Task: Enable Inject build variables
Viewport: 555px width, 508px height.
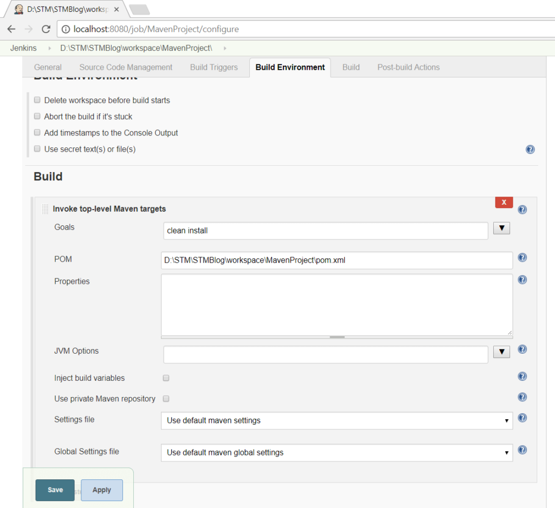Action: coord(166,378)
